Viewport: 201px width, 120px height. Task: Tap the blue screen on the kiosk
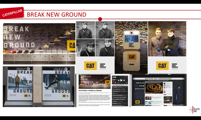[131, 39]
